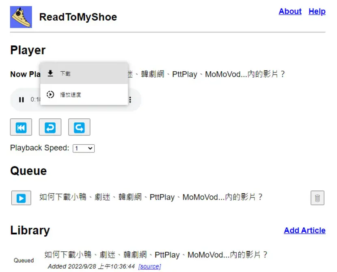
Task: Click the ReadToMyShoe title heading
Action: coord(78,17)
